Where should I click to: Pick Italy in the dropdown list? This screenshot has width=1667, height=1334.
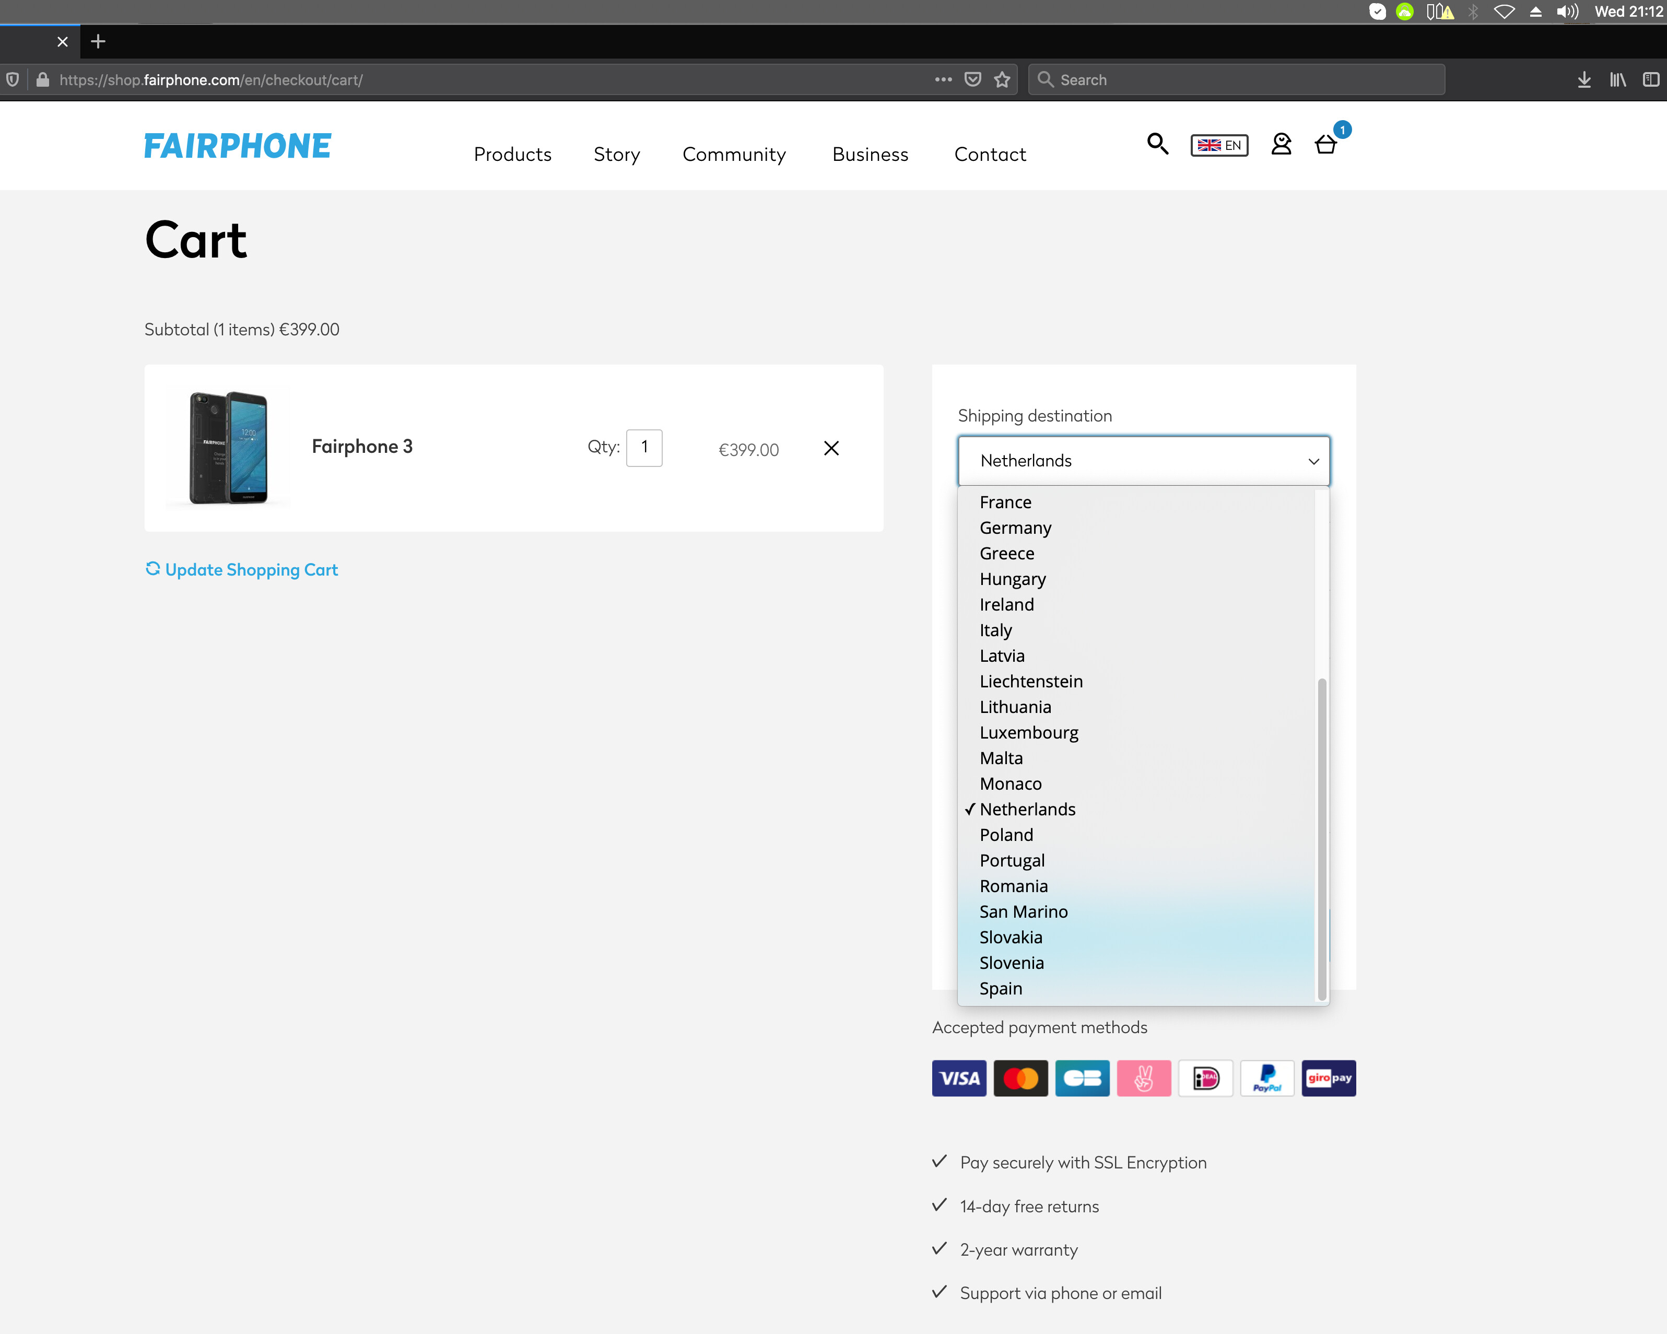(x=1135, y=630)
